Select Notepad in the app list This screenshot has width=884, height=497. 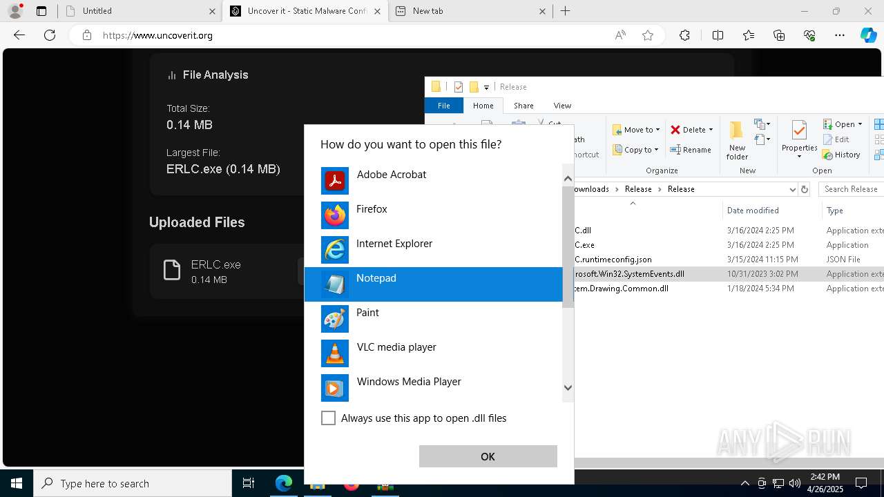coord(433,284)
